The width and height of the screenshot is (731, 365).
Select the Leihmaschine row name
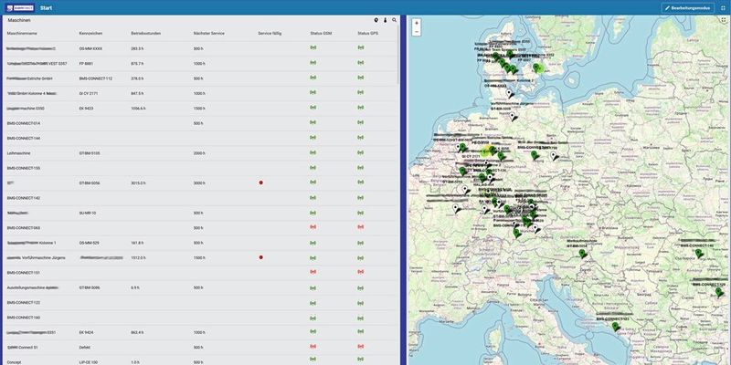(x=18, y=152)
